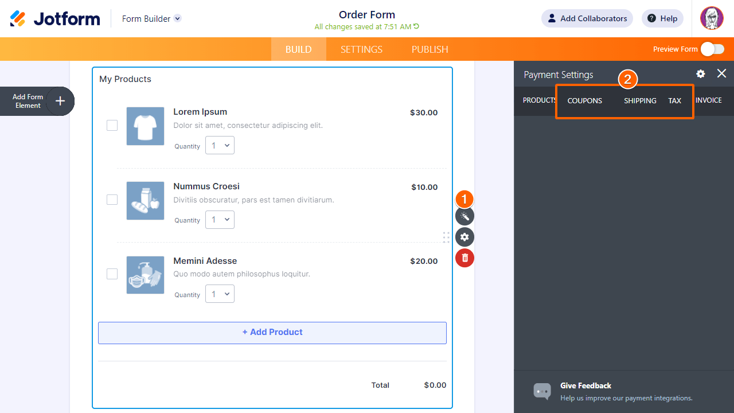Open the Payment Wizard wand icon
The image size is (734, 413).
[x=464, y=216]
